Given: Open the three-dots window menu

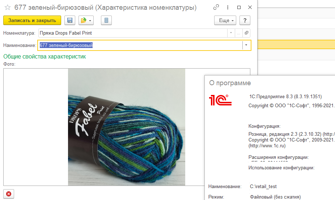Looking at the screenshot, I should tap(228, 7).
